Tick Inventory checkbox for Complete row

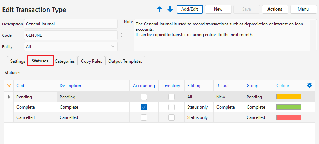click(x=172, y=107)
